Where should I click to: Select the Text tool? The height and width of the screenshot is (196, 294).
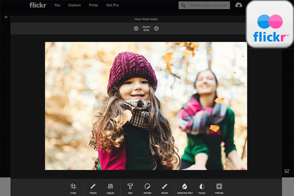coord(130,189)
